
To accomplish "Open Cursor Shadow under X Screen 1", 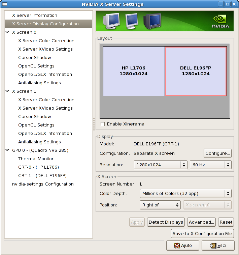I will [x=35, y=117].
